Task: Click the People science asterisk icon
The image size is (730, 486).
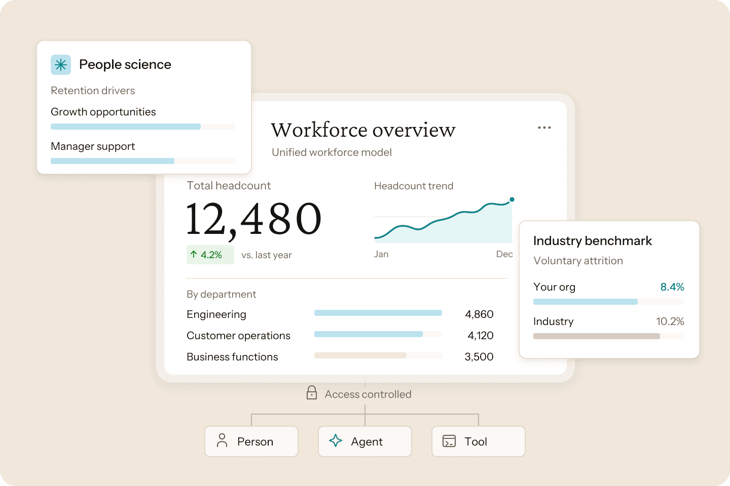Action: tap(61, 65)
